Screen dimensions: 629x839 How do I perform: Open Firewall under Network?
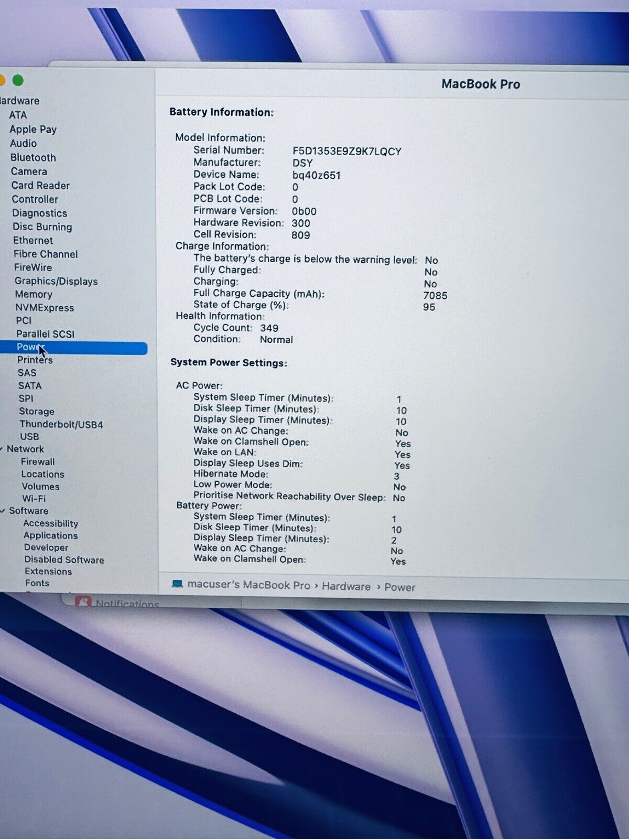[x=38, y=461]
